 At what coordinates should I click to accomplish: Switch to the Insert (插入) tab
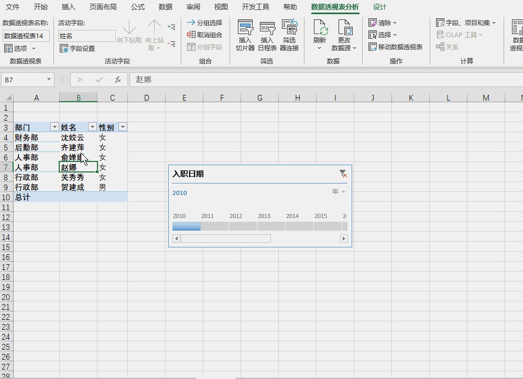68,7
